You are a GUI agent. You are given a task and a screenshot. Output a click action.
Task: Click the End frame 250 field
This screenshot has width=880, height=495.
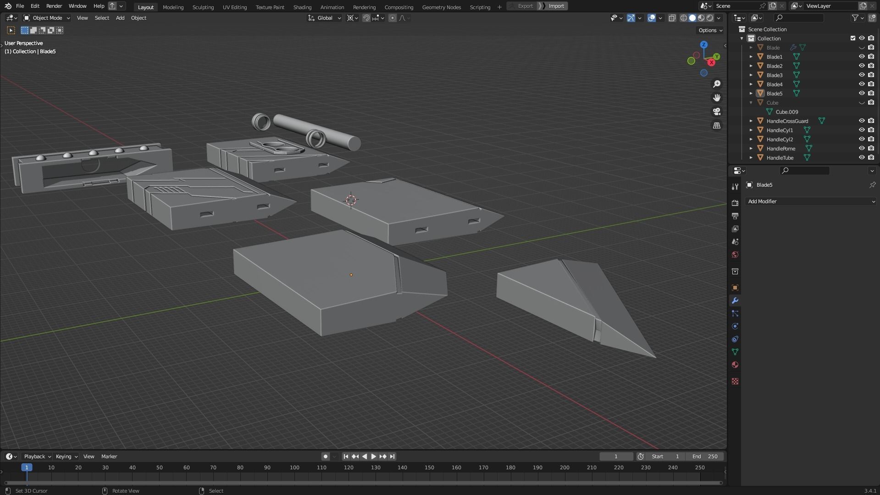(x=705, y=456)
